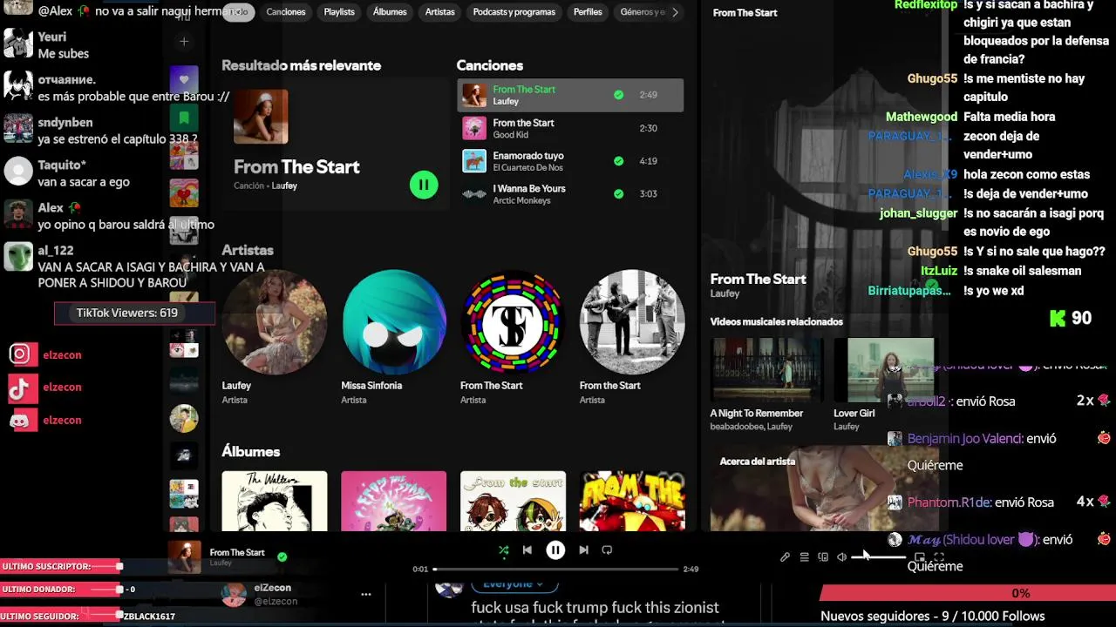
Task: Select the Artistas filter chip
Action: (440, 12)
